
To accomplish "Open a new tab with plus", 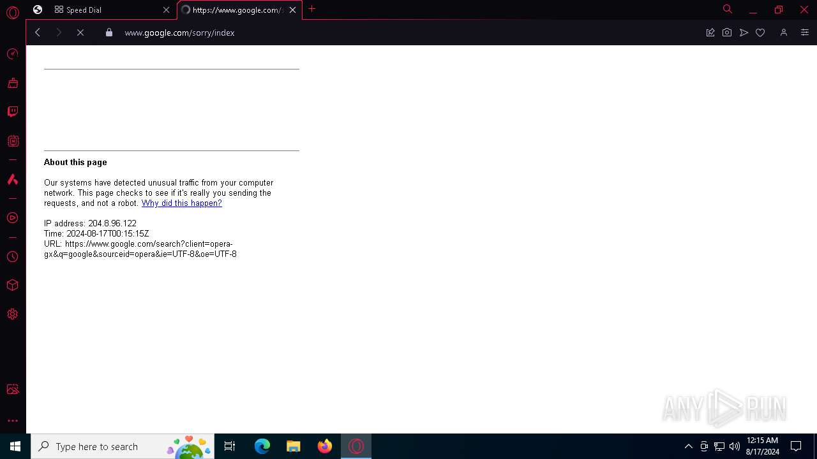I will [312, 9].
